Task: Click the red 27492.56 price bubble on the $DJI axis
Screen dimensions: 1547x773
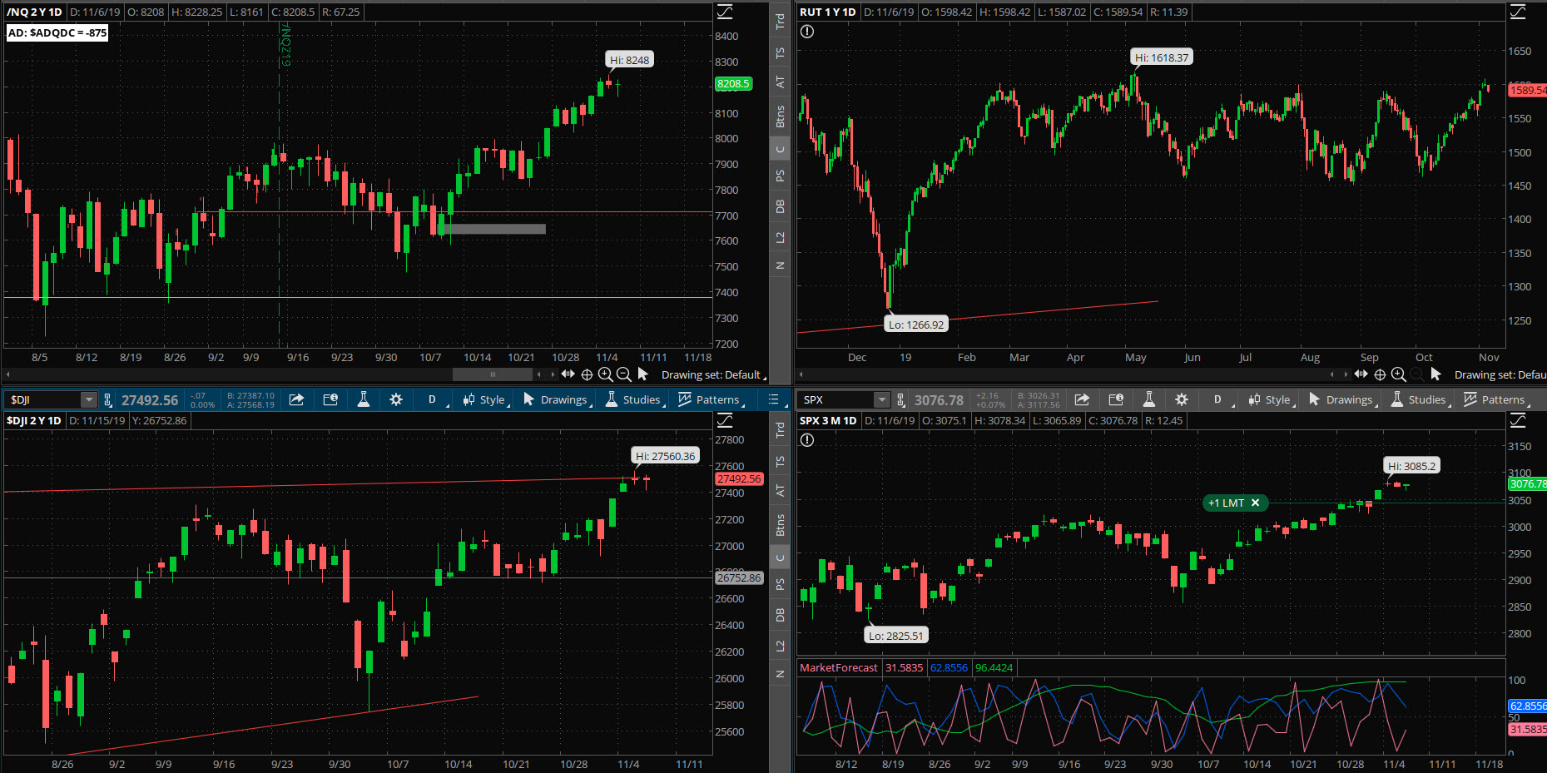Action: click(739, 478)
